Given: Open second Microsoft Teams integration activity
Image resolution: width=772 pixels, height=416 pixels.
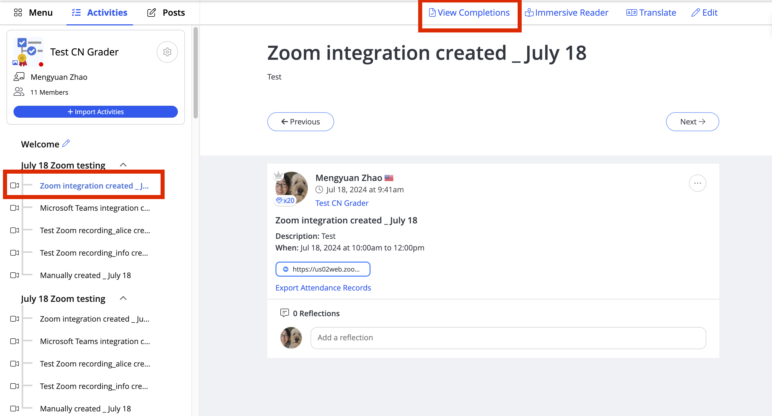Looking at the screenshot, I should pos(95,341).
